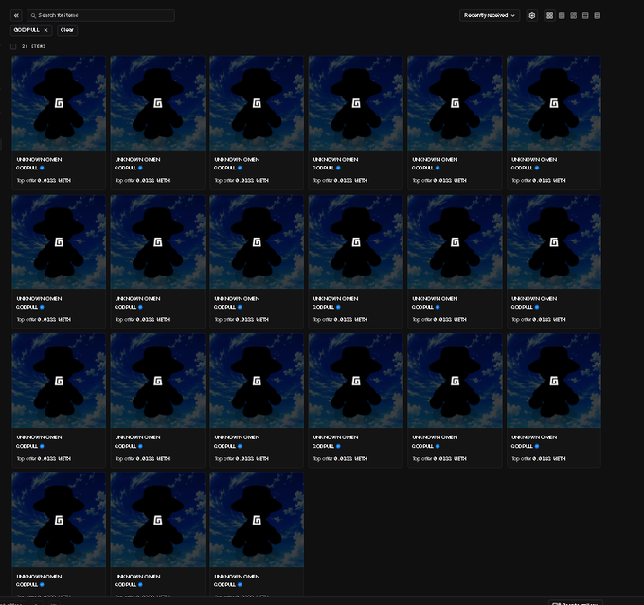Select the highlighted large grid view icon
Image resolution: width=644 pixels, height=605 pixels.
tap(550, 15)
